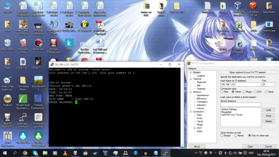
Task: Click the VLC media player taskbar icon
Action: pyautogui.click(x=65, y=153)
